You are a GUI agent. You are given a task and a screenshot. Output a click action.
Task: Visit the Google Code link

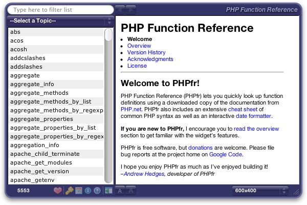[226, 154]
